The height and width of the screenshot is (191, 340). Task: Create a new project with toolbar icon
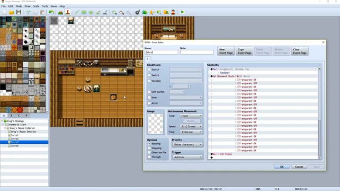pos(5,12)
